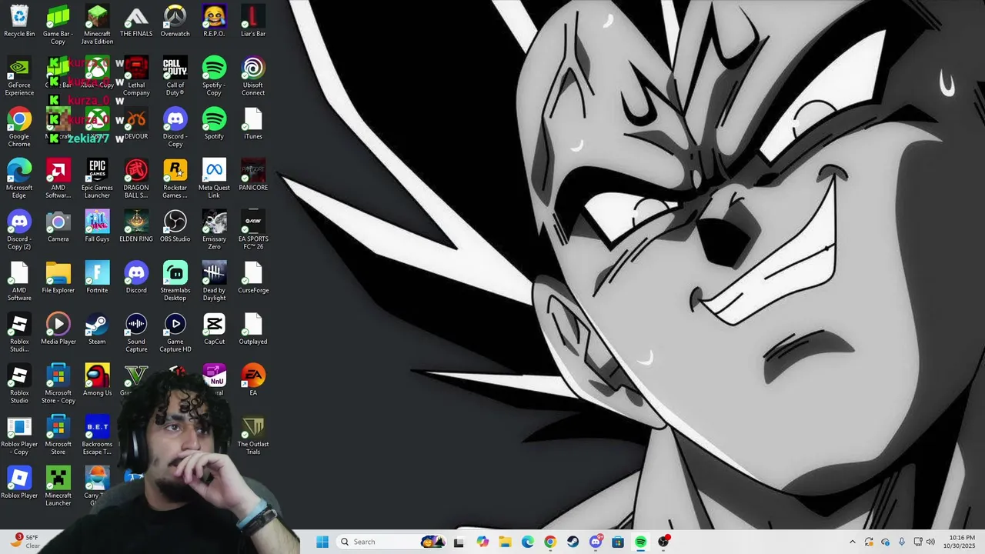Select the iTunes file icon
The image size is (985, 554).
click(x=253, y=123)
